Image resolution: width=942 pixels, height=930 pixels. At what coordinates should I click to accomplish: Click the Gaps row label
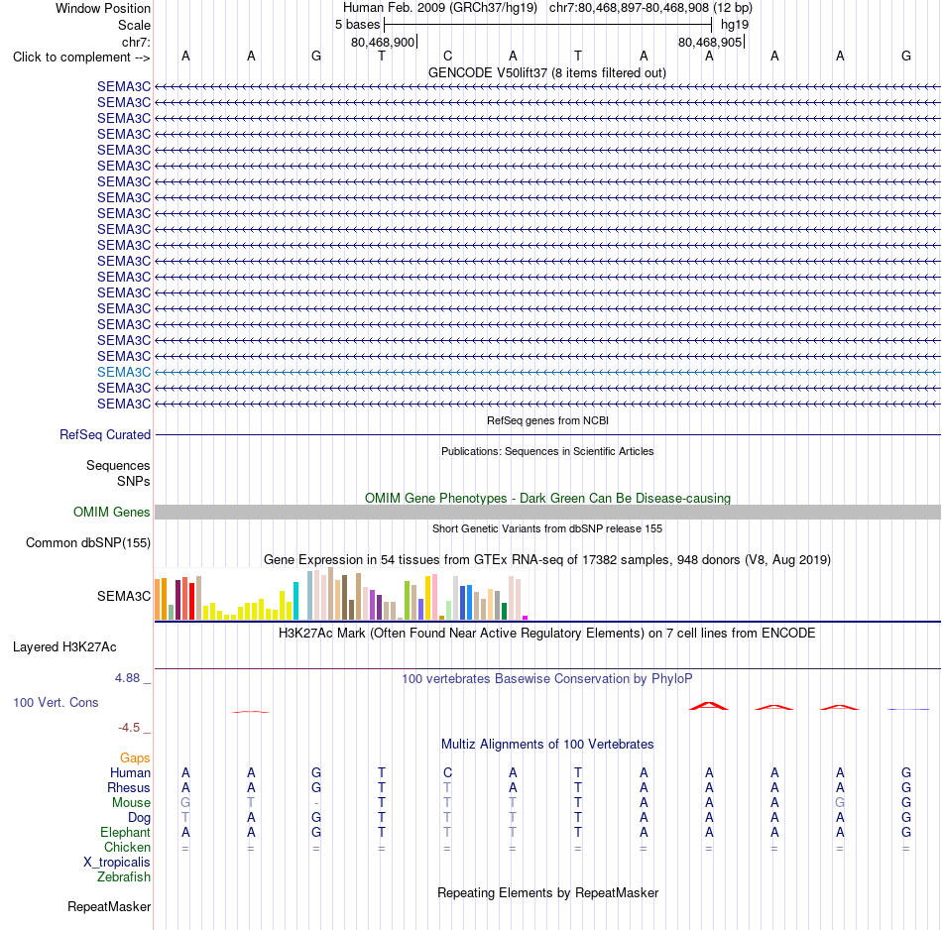click(135, 758)
